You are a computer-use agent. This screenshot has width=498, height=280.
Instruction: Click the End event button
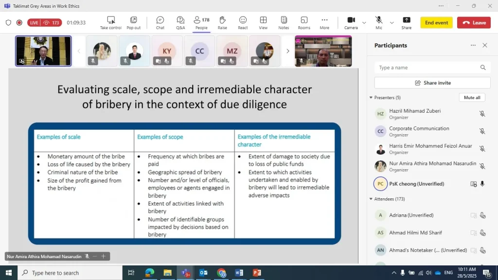tap(436, 23)
